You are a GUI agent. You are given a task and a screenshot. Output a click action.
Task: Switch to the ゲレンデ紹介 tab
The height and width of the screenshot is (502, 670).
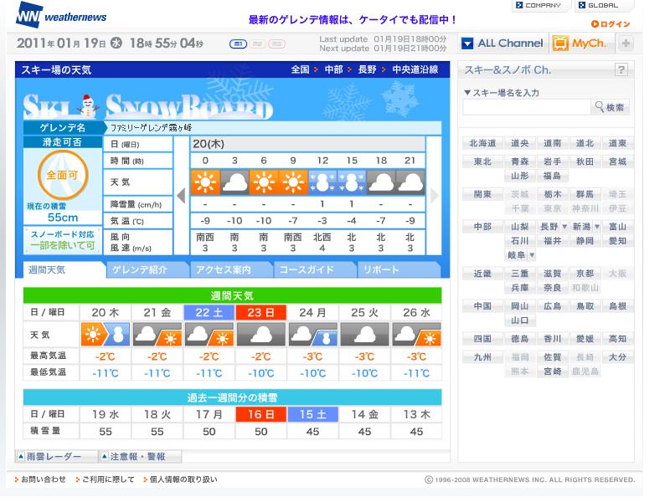tap(146, 269)
